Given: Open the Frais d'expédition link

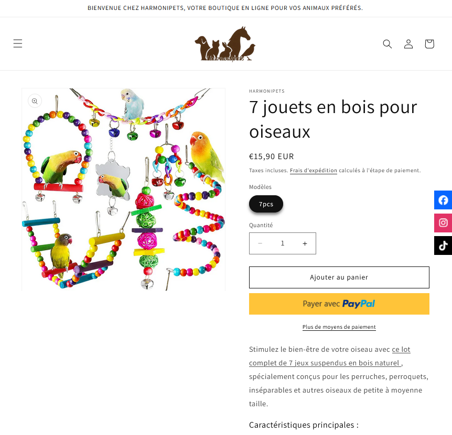Looking at the screenshot, I should [314, 170].
